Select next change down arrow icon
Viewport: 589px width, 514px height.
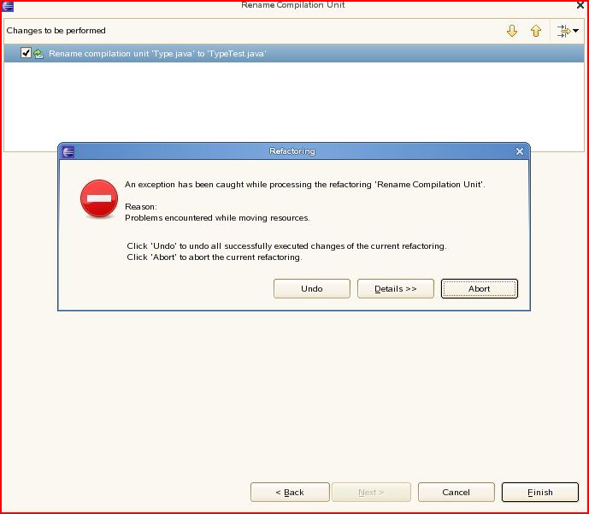pos(512,31)
